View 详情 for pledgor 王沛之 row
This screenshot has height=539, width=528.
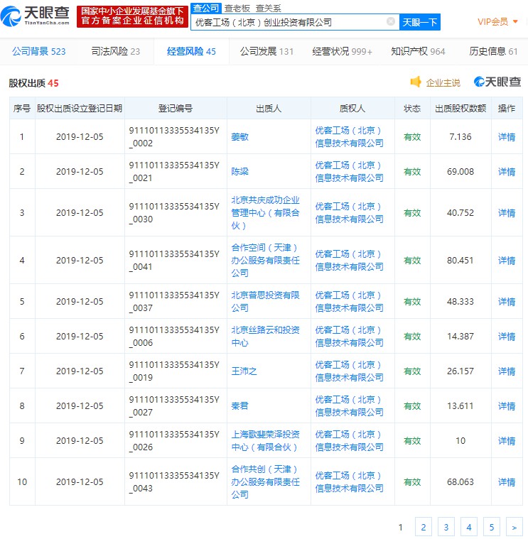[x=507, y=371]
